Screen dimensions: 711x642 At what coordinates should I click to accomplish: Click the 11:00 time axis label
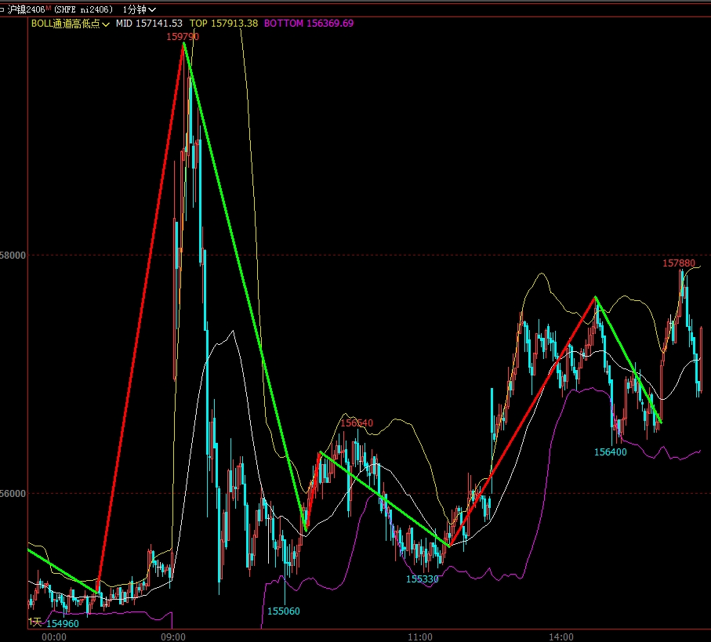tap(420, 636)
